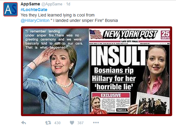This screenshot has height=129, width=176.
Task: Open the 1d timestamp permalink
Action: 68,4
